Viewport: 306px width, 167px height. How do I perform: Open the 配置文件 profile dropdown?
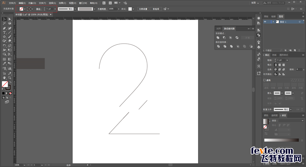pos(291,109)
